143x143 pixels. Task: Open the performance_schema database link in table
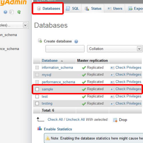[58, 82]
